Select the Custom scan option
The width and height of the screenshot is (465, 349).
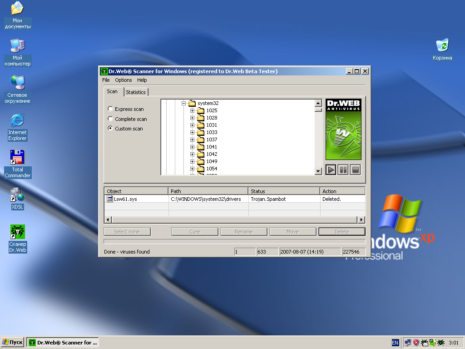[x=110, y=129]
